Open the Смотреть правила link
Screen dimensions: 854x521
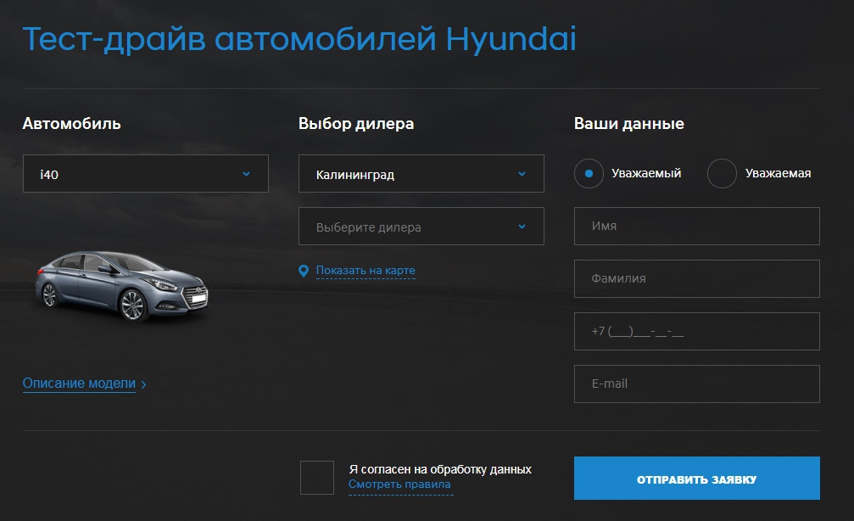tap(399, 484)
